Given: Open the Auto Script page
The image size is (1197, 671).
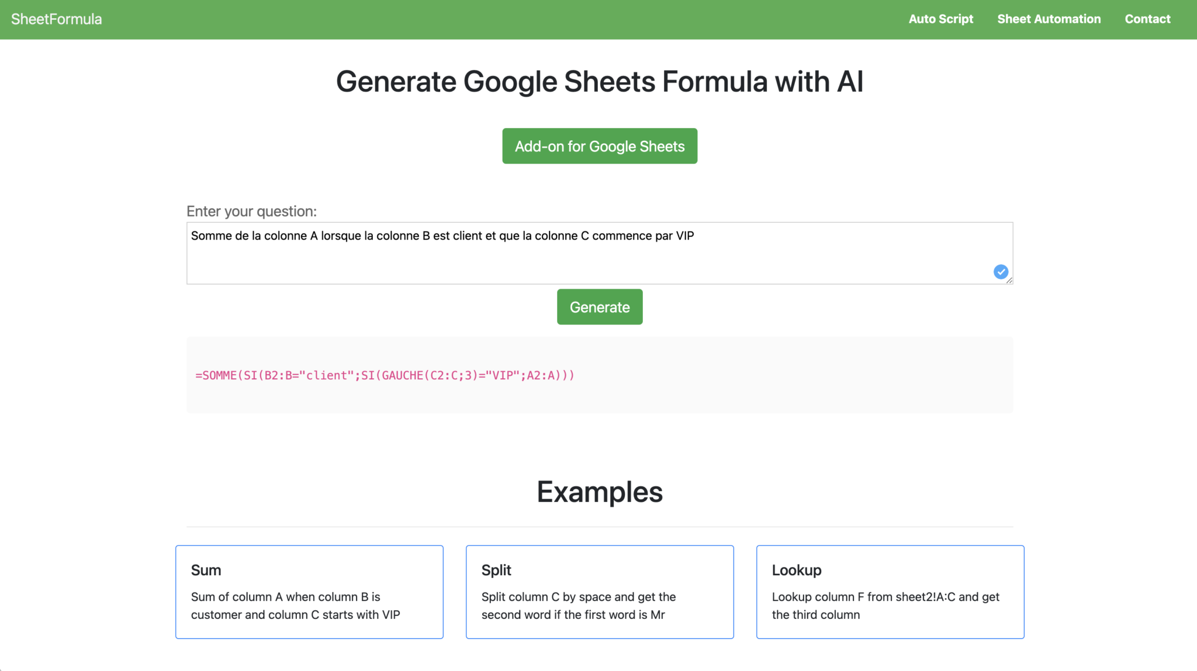Looking at the screenshot, I should tap(940, 19).
